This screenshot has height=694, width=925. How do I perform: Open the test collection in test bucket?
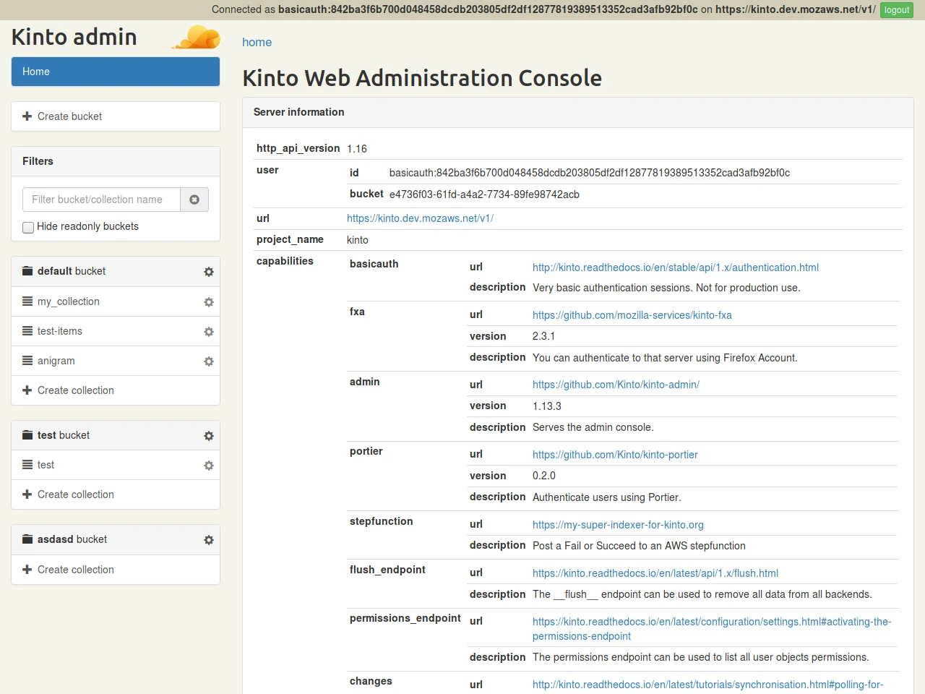(x=46, y=465)
